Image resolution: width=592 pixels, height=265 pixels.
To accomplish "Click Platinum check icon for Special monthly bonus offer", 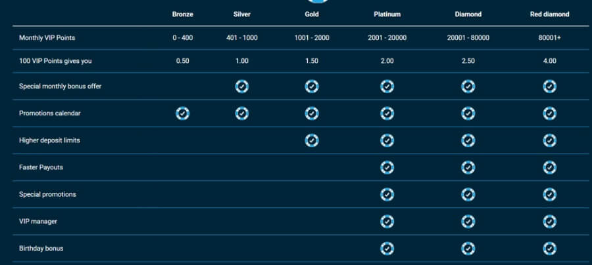I will [387, 87].
